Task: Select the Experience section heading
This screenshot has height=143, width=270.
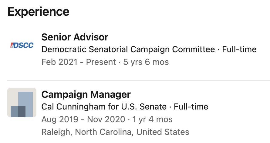Action: (x=39, y=12)
